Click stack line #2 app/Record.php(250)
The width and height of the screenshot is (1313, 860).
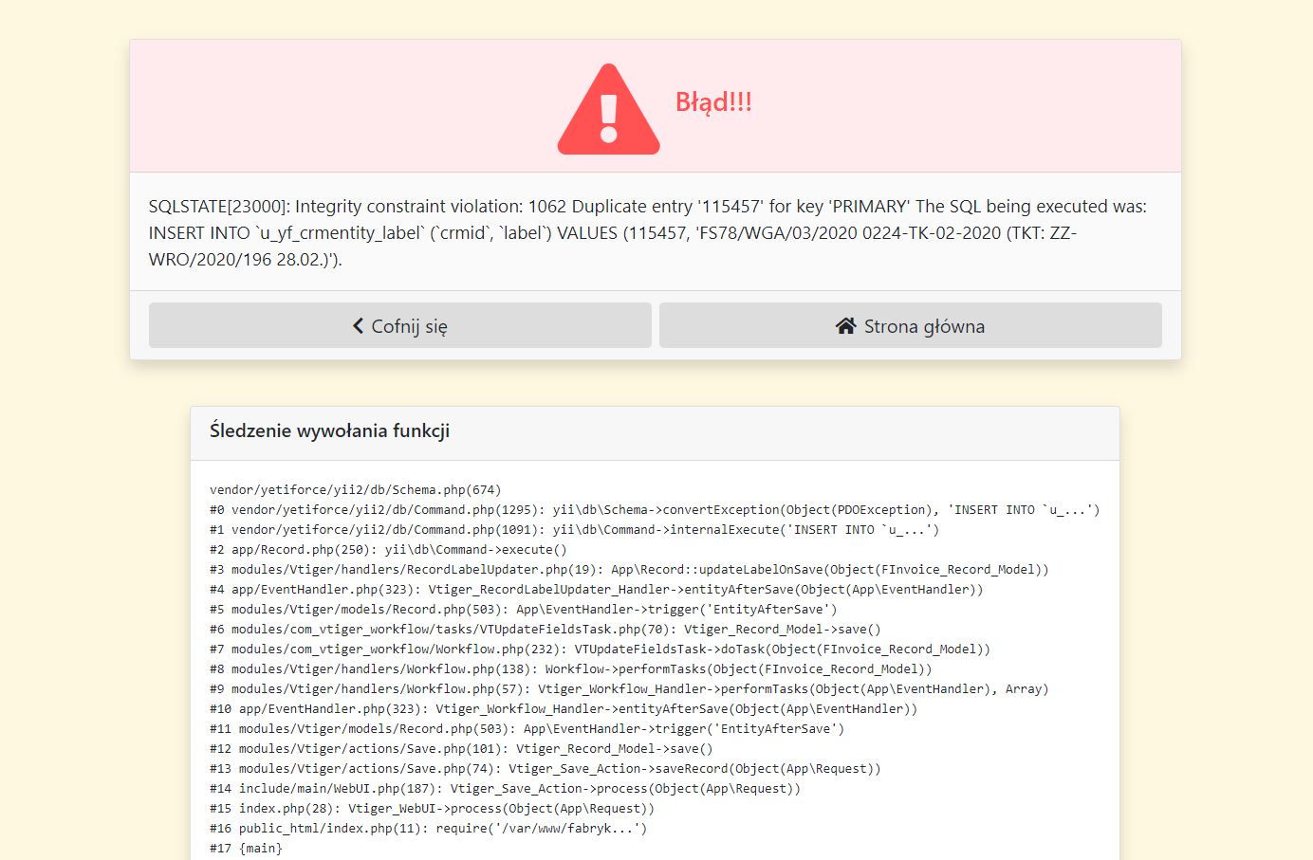388,550
